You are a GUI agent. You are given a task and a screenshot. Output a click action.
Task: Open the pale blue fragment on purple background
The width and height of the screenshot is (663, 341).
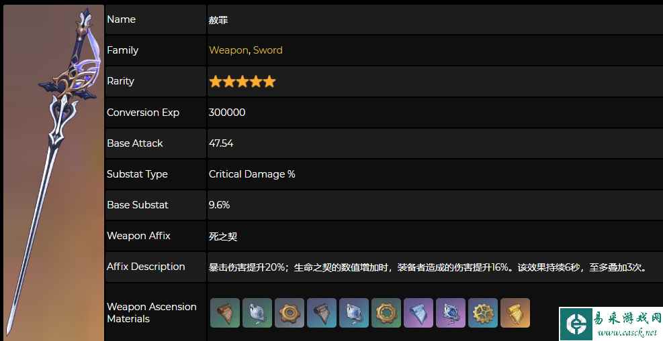point(418,313)
